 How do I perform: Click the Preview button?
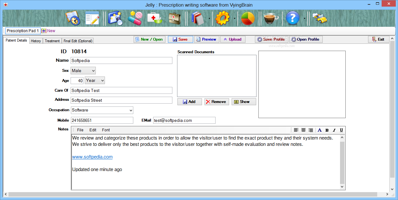pos(207,39)
